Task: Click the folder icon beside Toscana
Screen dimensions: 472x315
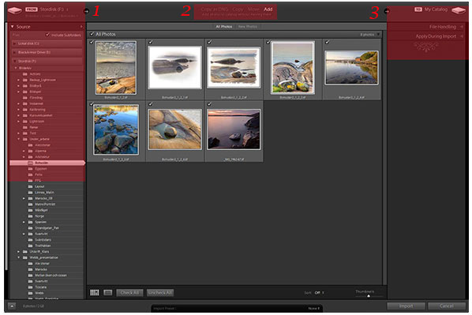Action: 31,287
